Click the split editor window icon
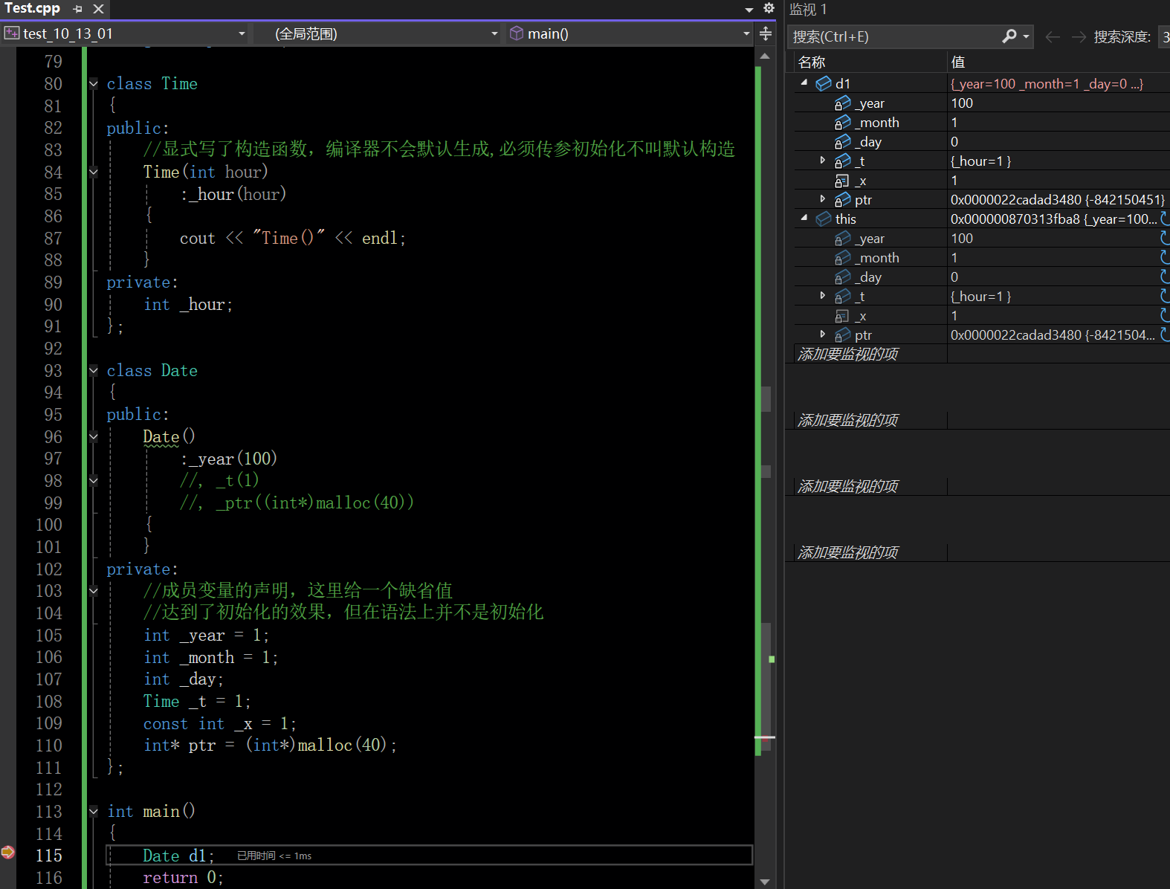 click(766, 33)
